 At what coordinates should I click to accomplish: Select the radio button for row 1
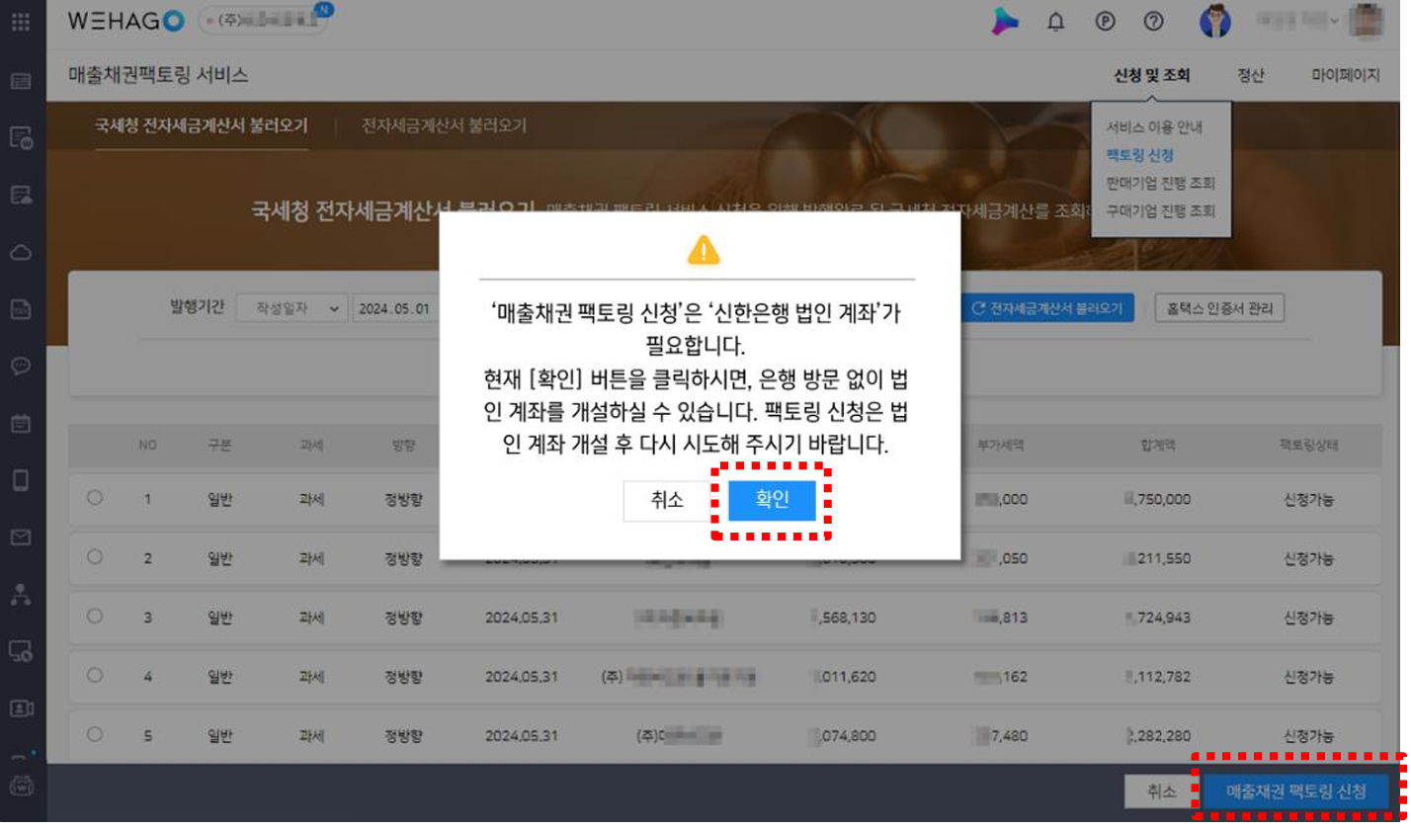click(94, 499)
